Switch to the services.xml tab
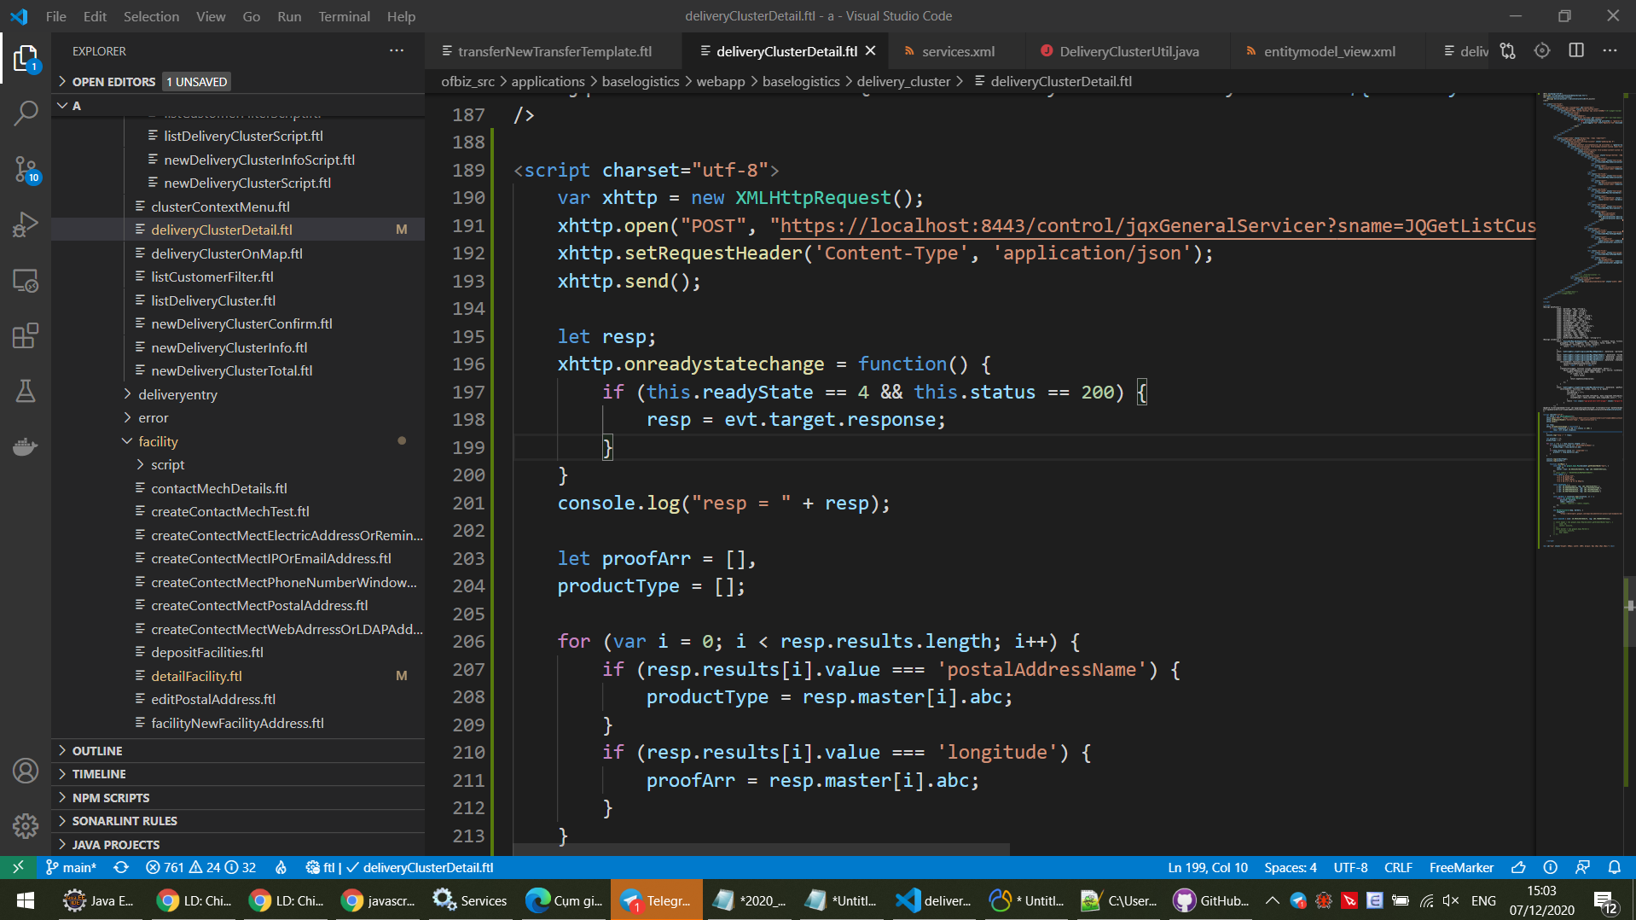 tap(957, 51)
